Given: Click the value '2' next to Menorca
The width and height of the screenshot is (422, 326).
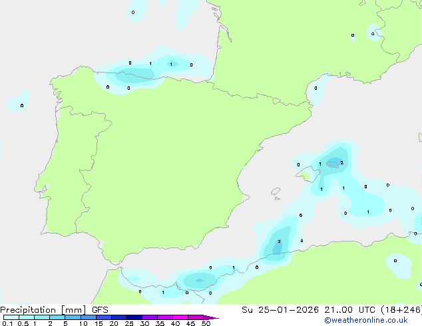Looking at the screenshot, I should (x=342, y=163).
